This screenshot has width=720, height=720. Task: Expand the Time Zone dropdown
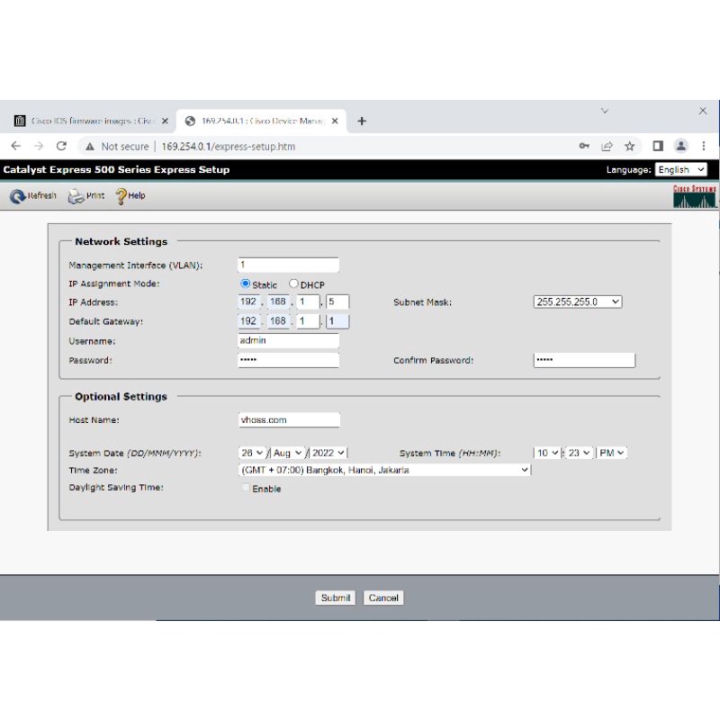385,470
